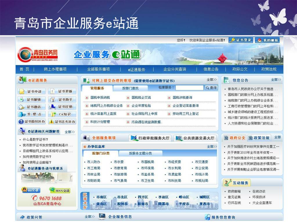Open 政策法规 in navigation bar
Screen dimensions: 297x222
[x=269, y=69]
